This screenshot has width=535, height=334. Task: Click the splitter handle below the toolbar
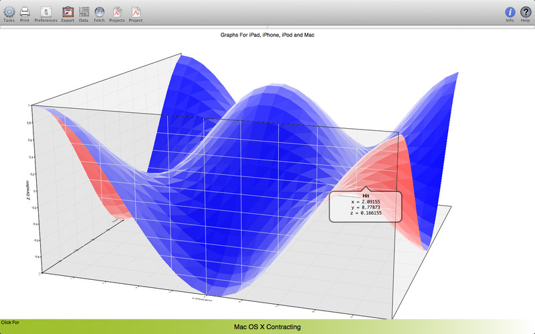click(267, 27)
